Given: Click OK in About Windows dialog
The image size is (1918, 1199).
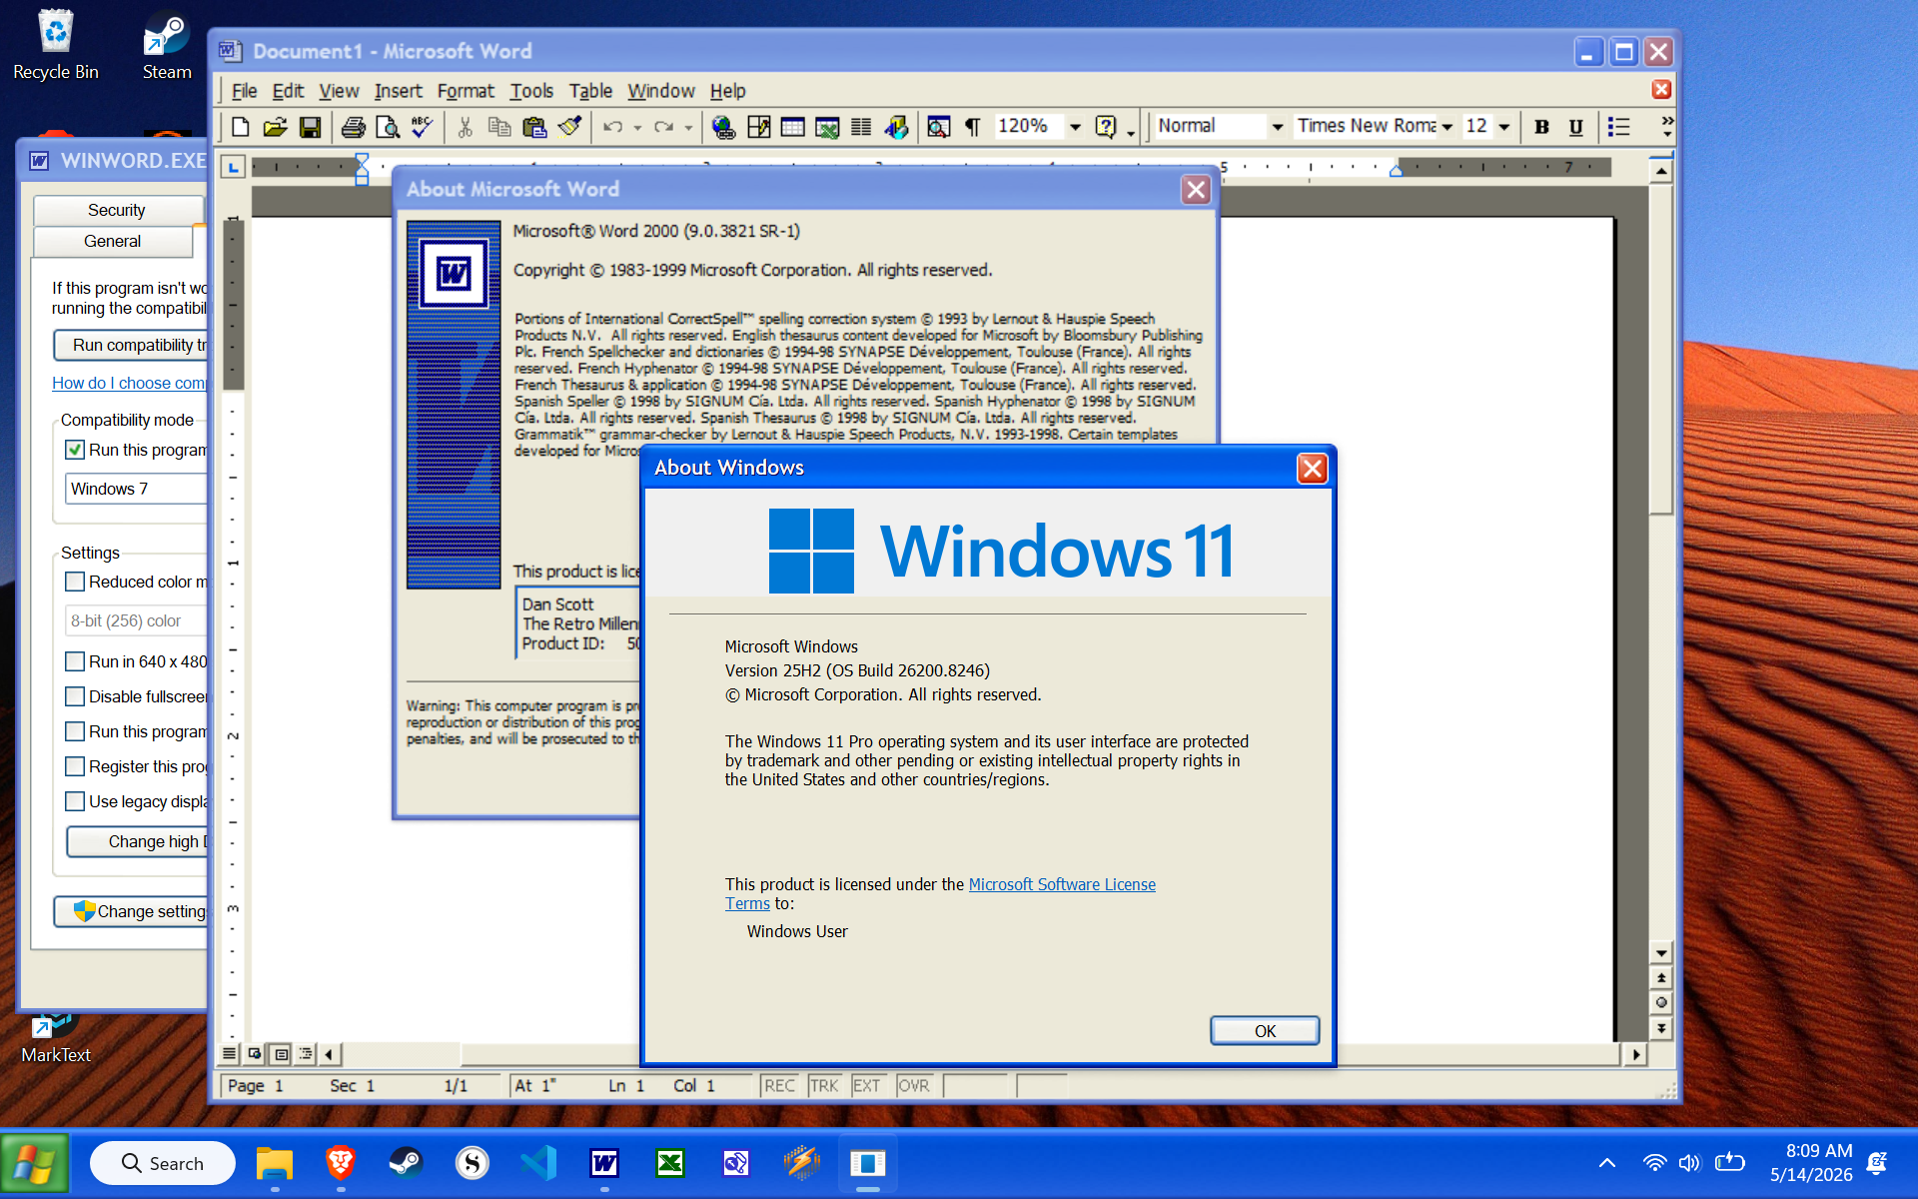Looking at the screenshot, I should tap(1265, 1031).
